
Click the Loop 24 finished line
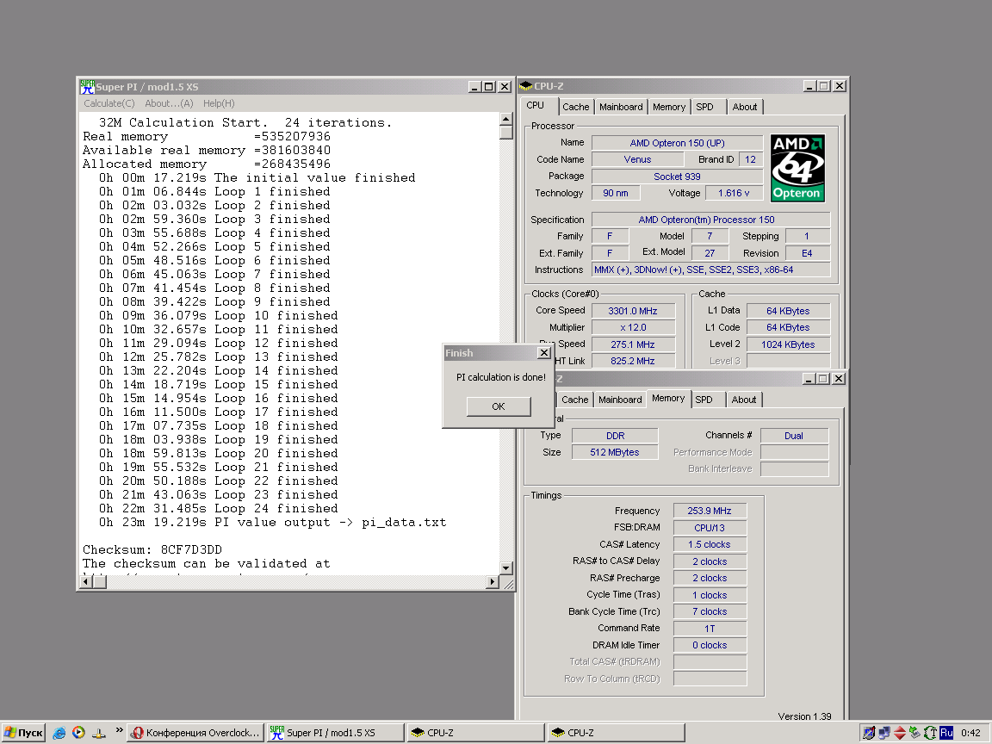click(x=218, y=508)
